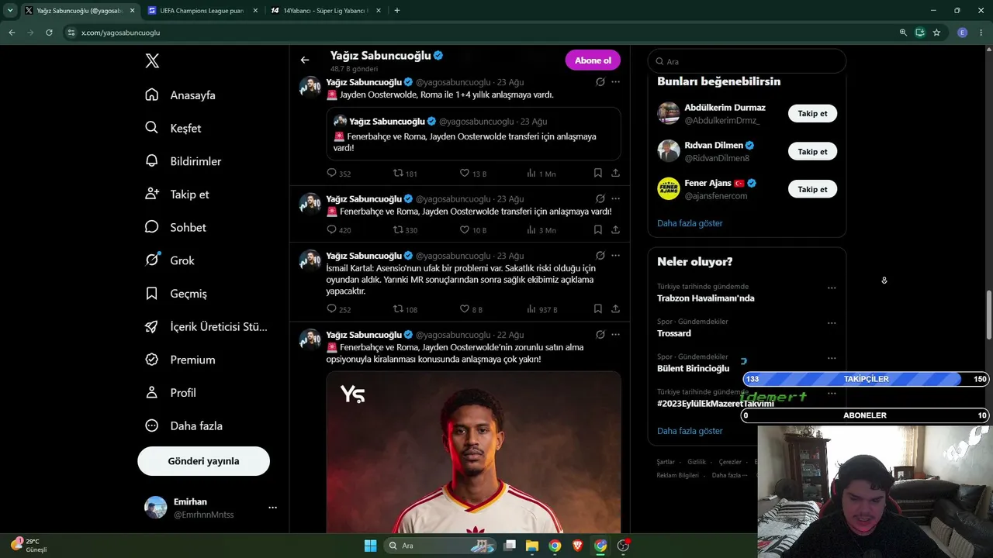
Task: Like the '1+4 yıllık anlaşmaya' post
Action: [473, 174]
